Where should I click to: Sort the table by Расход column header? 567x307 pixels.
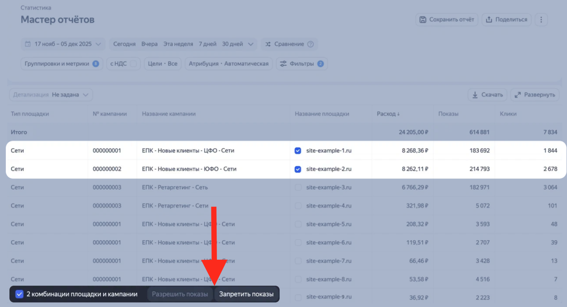[x=388, y=114]
